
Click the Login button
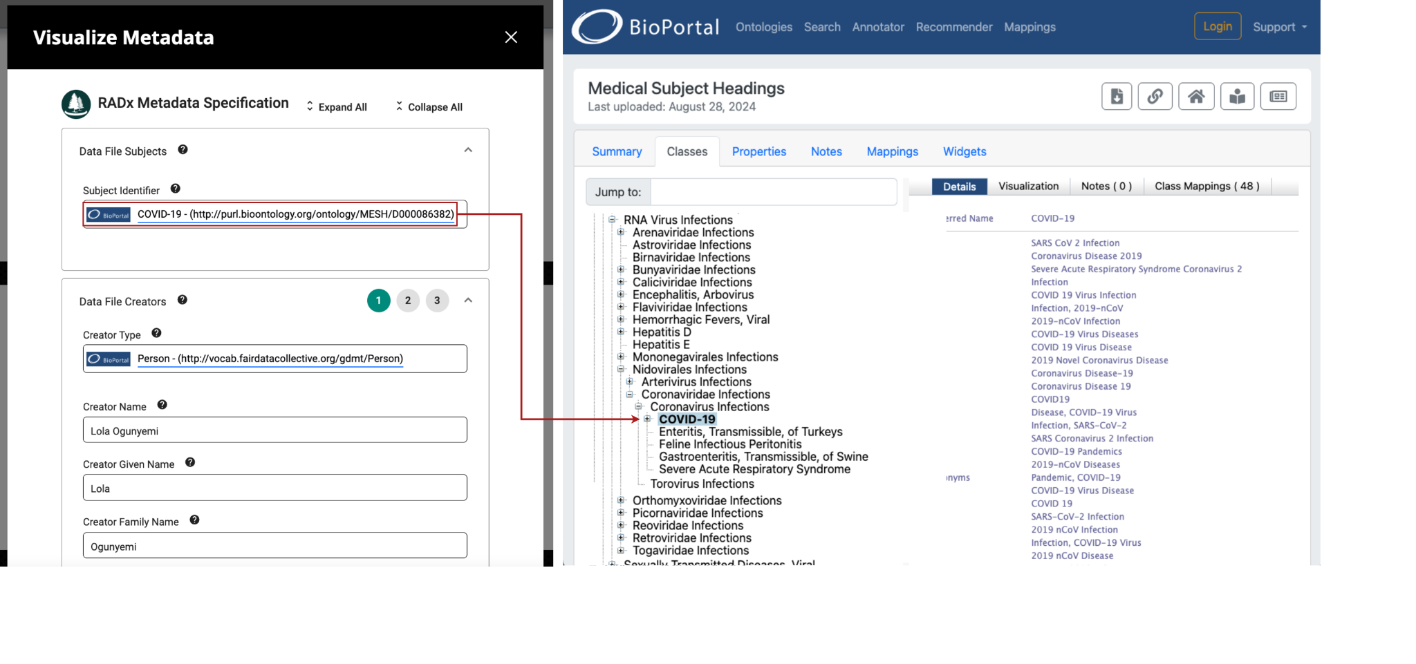(x=1218, y=26)
